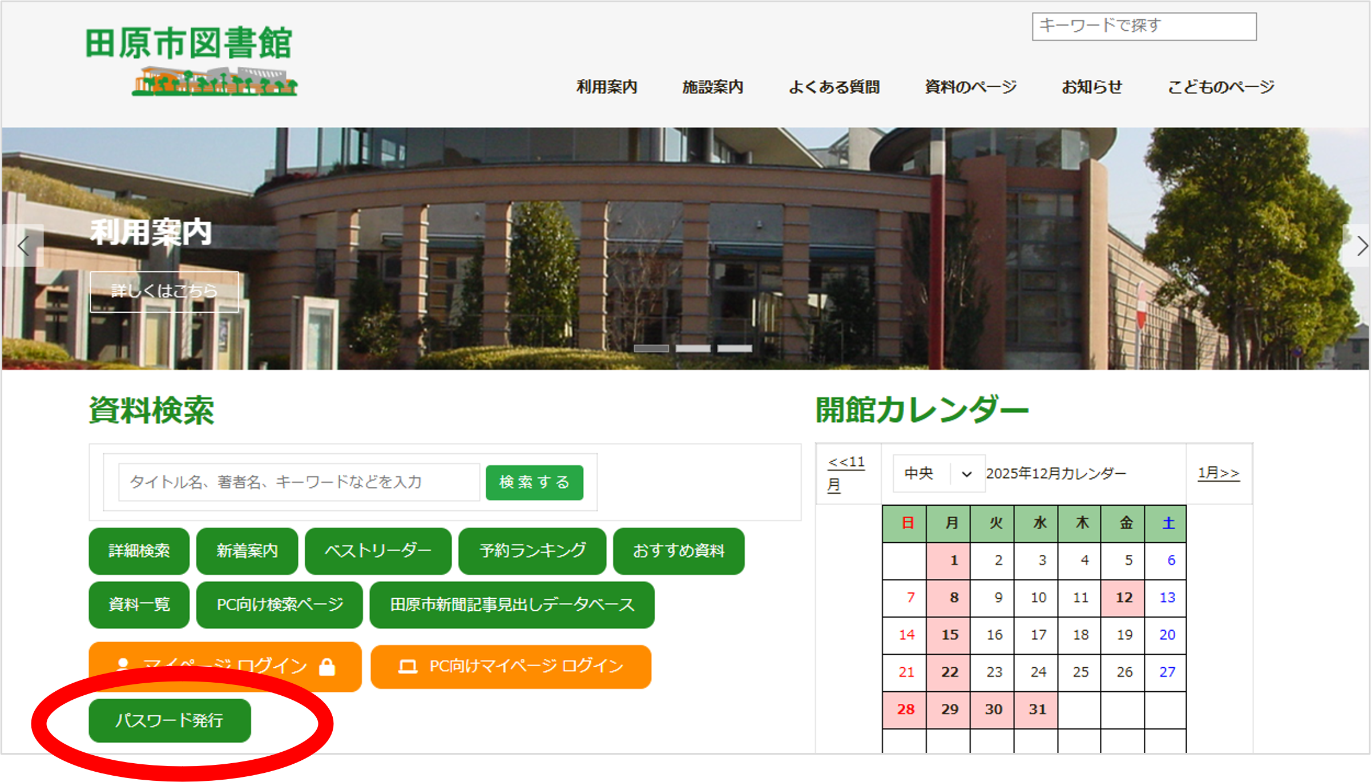Open the 予約ランキング green button

click(532, 551)
